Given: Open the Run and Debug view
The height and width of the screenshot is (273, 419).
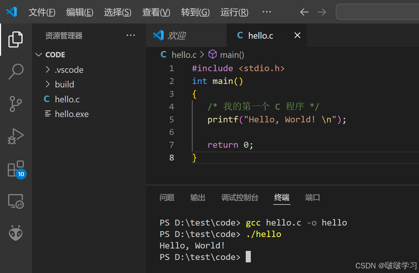Looking at the screenshot, I should [x=15, y=136].
